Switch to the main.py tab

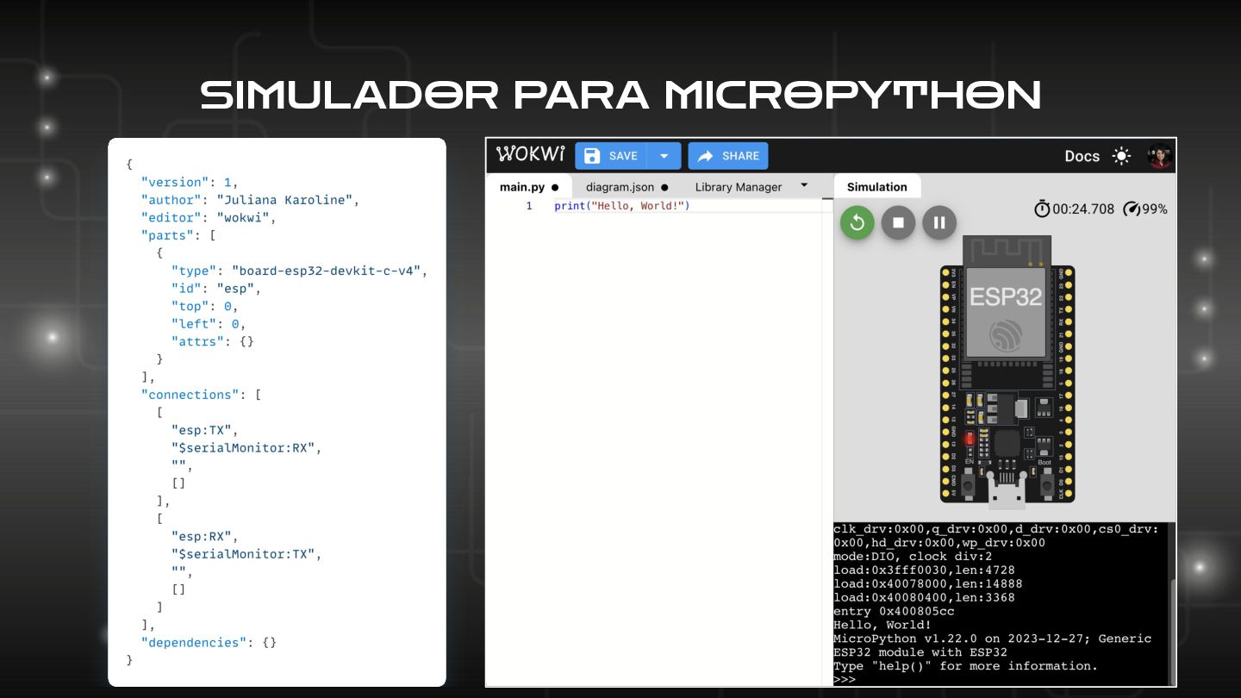pyautogui.click(x=529, y=187)
